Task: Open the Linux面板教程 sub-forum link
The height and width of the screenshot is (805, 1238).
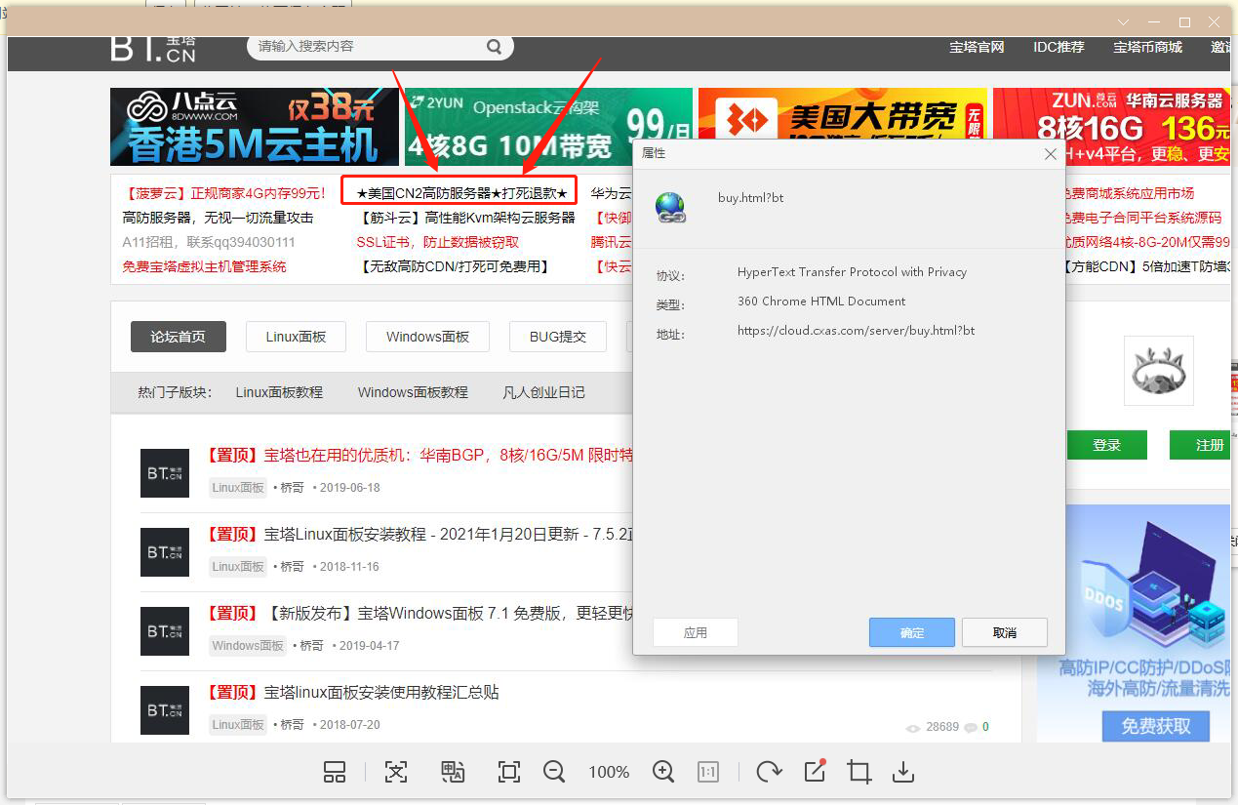Action: 279,392
